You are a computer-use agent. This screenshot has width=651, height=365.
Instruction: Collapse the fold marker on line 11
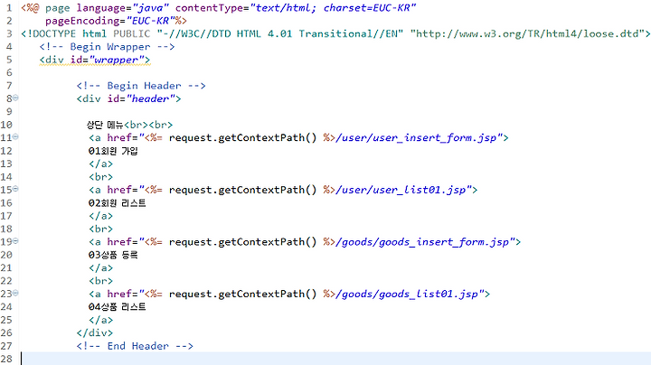coord(15,136)
